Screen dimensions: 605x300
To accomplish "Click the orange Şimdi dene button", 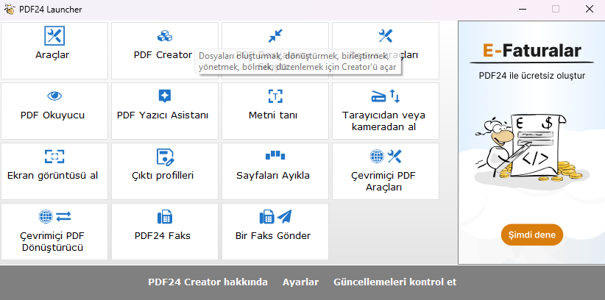I will 531,235.
